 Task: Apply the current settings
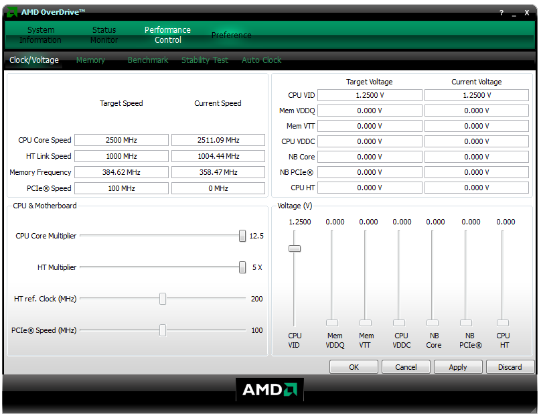click(458, 367)
